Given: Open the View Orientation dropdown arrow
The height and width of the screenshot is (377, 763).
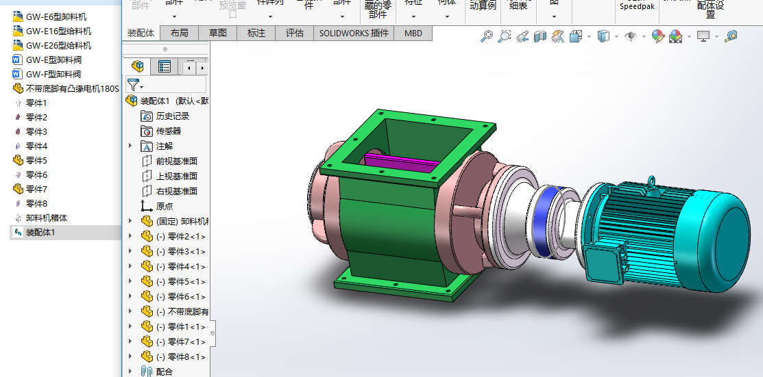Looking at the screenshot, I should [589, 37].
